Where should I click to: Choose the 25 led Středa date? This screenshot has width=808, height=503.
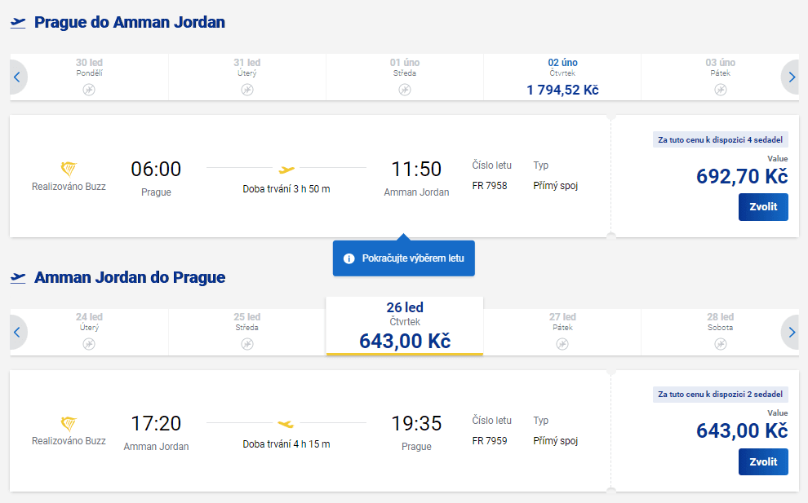click(246, 332)
